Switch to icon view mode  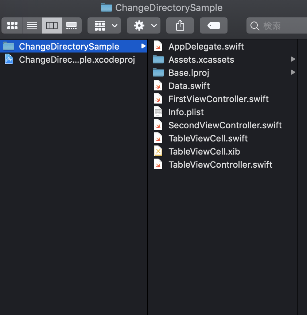(12, 26)
